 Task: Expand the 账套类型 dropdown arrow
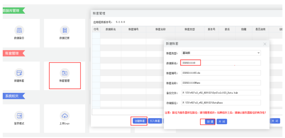coord(259,53)
